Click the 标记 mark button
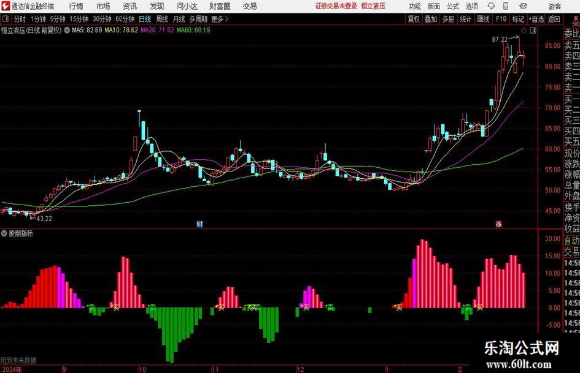 pos(518,19)
